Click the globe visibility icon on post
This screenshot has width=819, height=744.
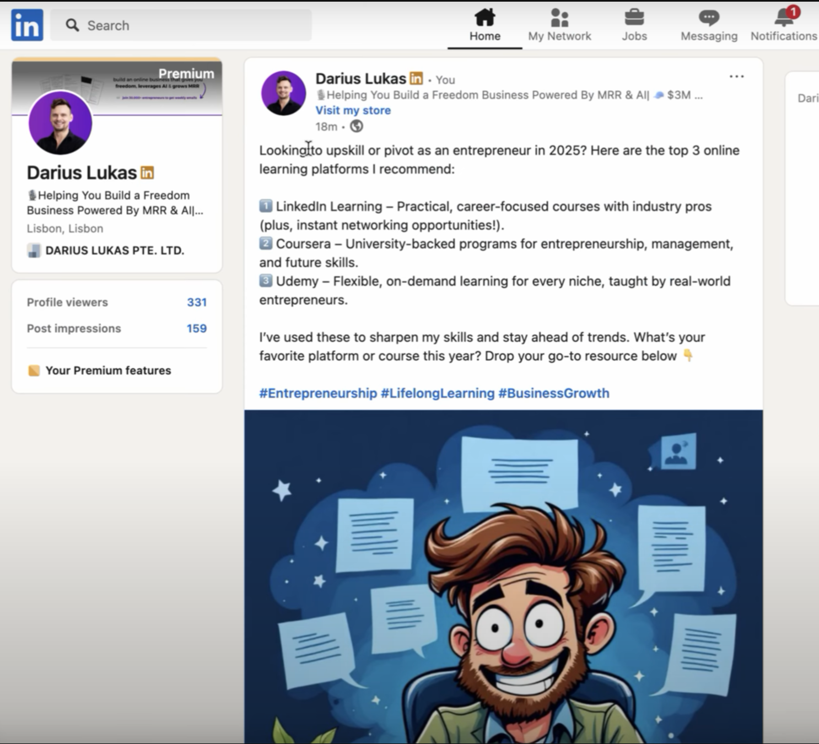coord(357,127)
